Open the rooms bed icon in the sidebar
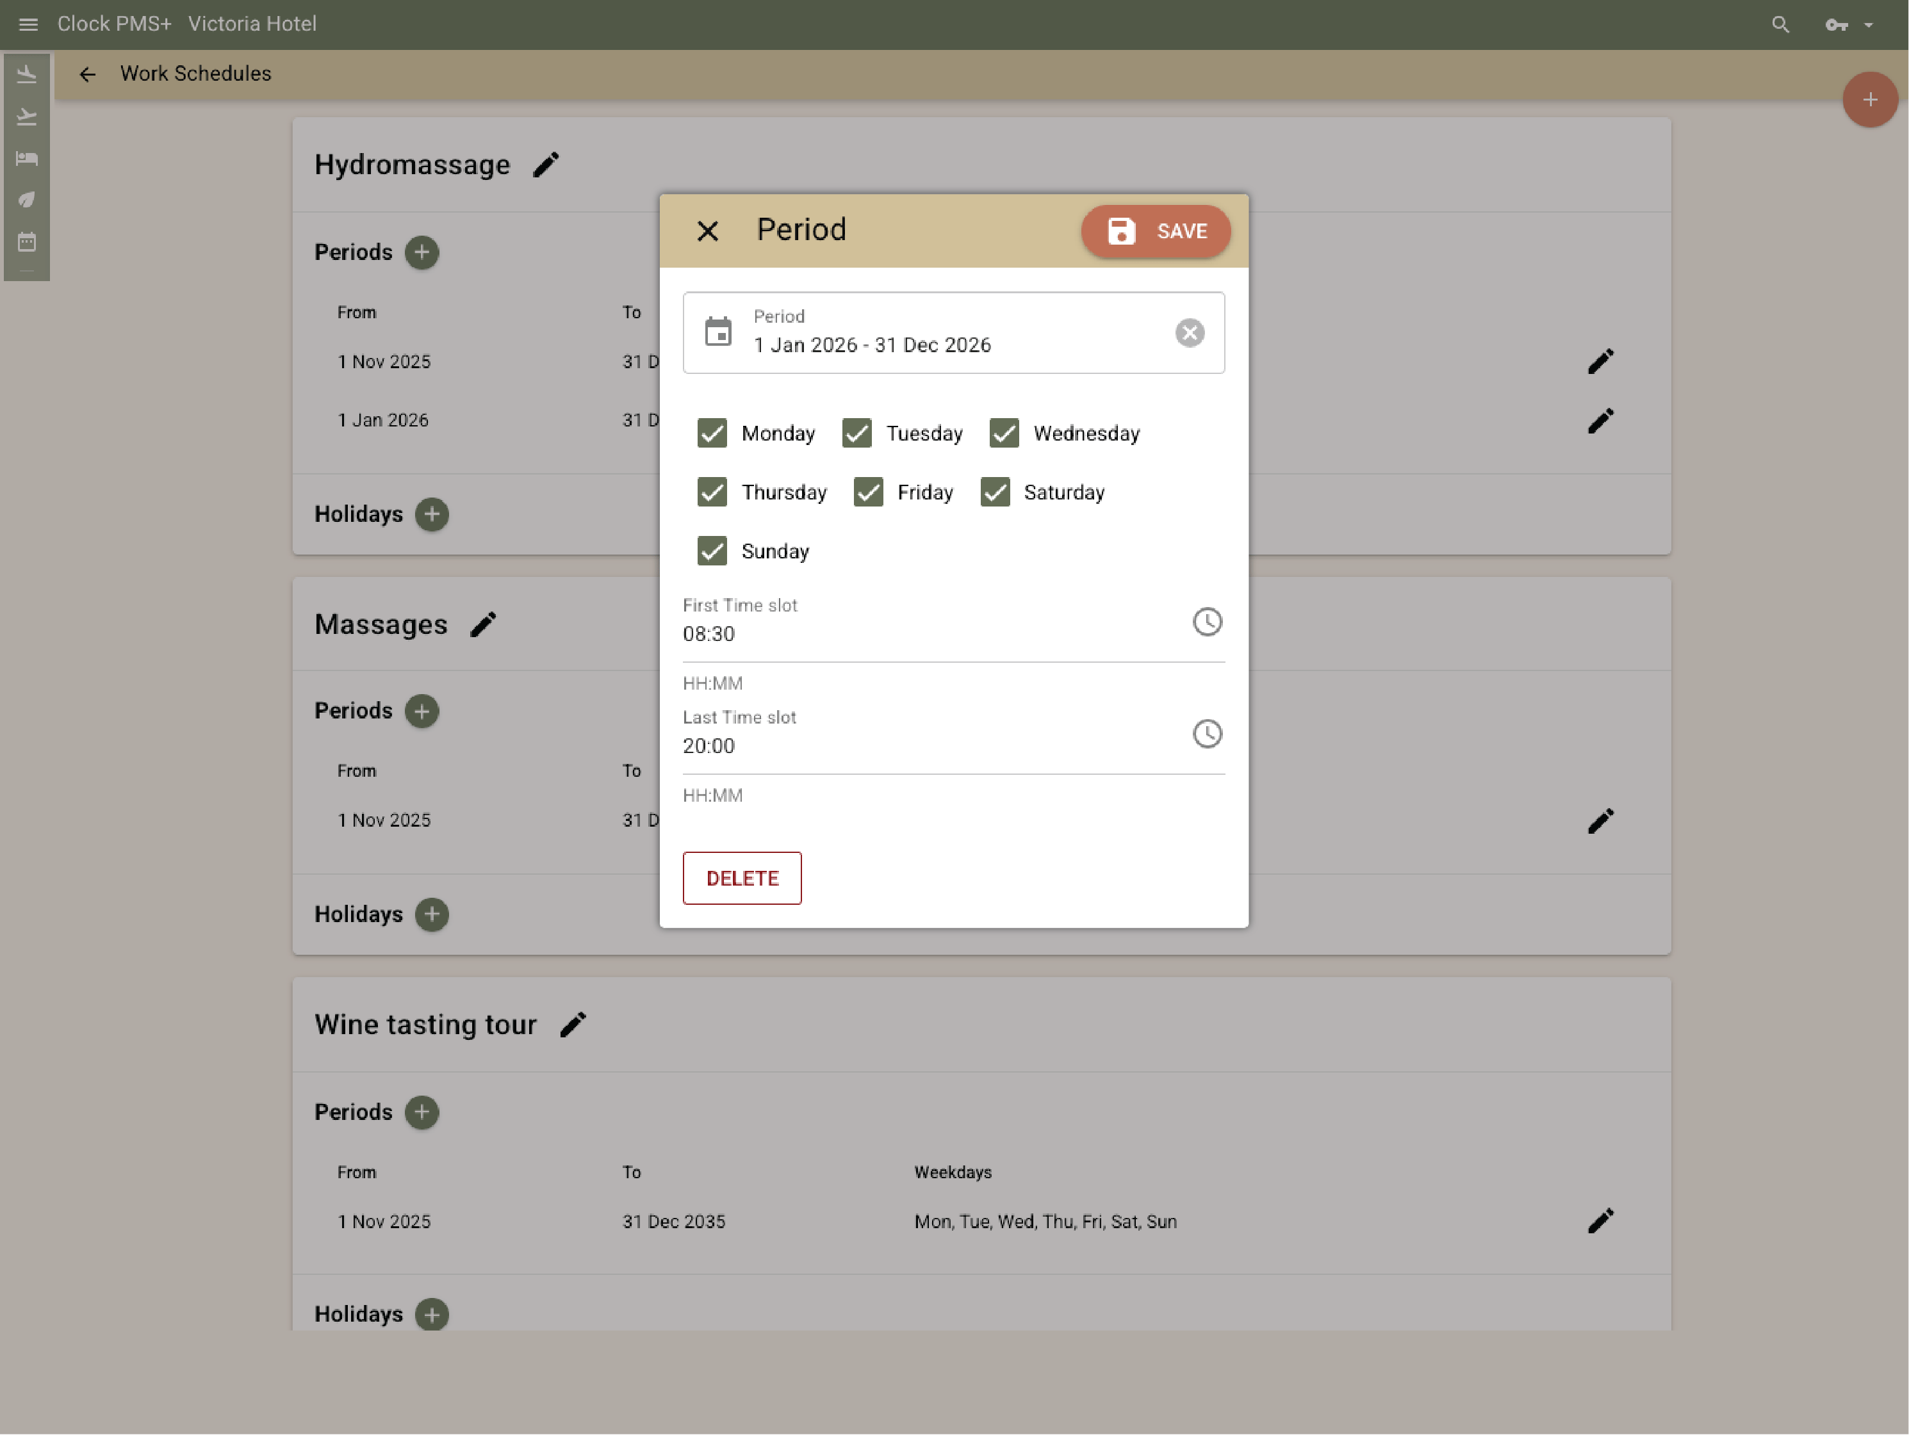Viewport: 1909px width, 1435px height. click(x=27, y=158)
